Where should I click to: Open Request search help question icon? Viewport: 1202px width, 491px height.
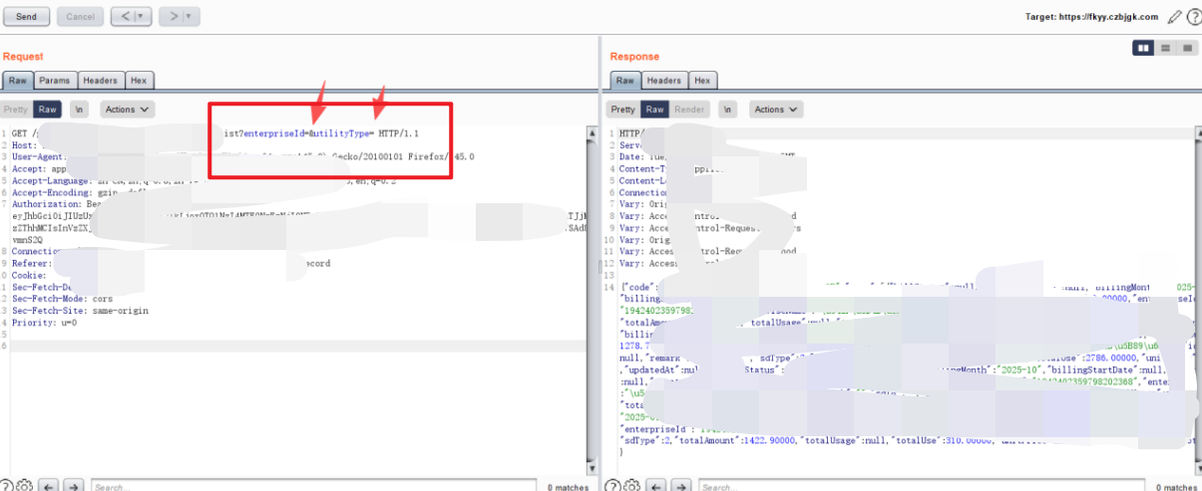point(6,486)
